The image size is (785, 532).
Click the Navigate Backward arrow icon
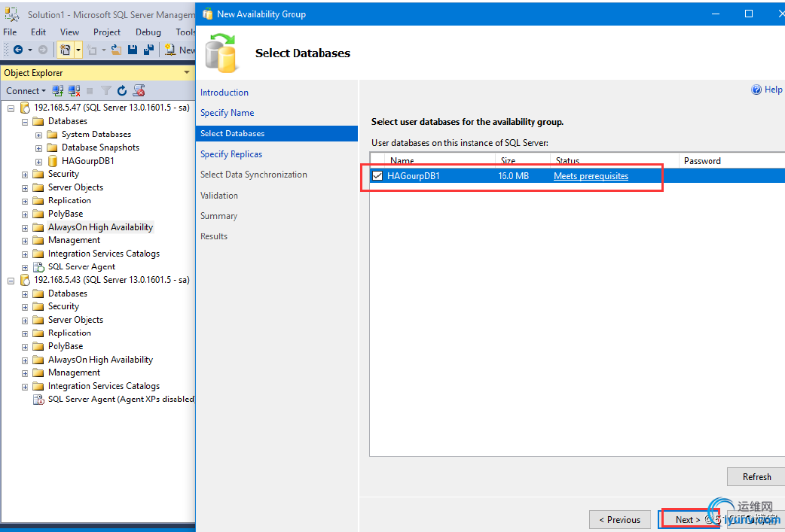[x=18, y=50]
